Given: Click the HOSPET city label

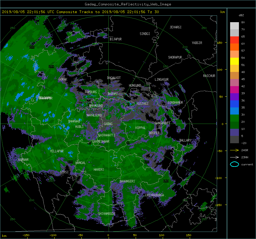Looking at the screenshot, I should pyautogui.click(x=154, y=133).
